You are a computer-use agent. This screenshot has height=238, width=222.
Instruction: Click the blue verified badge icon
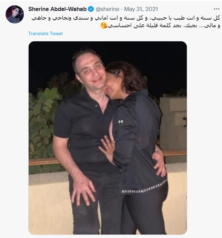(91, 9)
